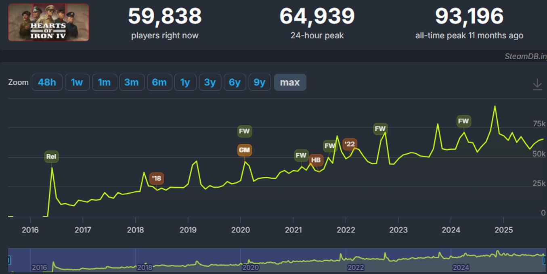Screen dimensions: 547x274
Task: Click the 0 y-axis label
Action: tap(543, 213)
